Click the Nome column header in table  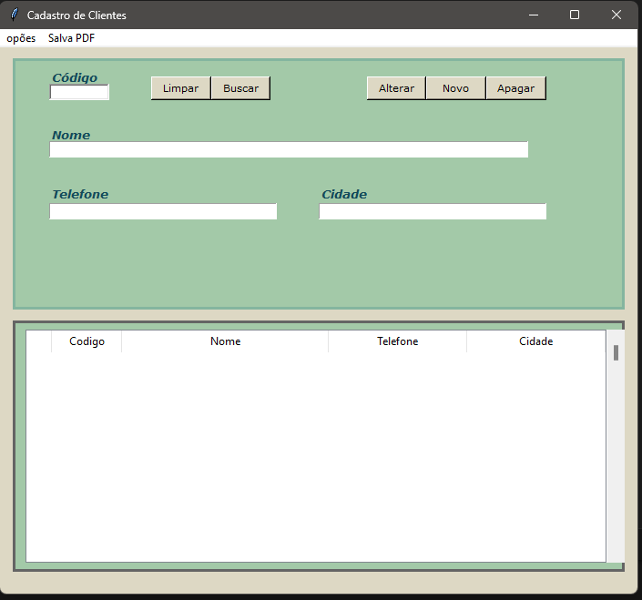point(225,341)
